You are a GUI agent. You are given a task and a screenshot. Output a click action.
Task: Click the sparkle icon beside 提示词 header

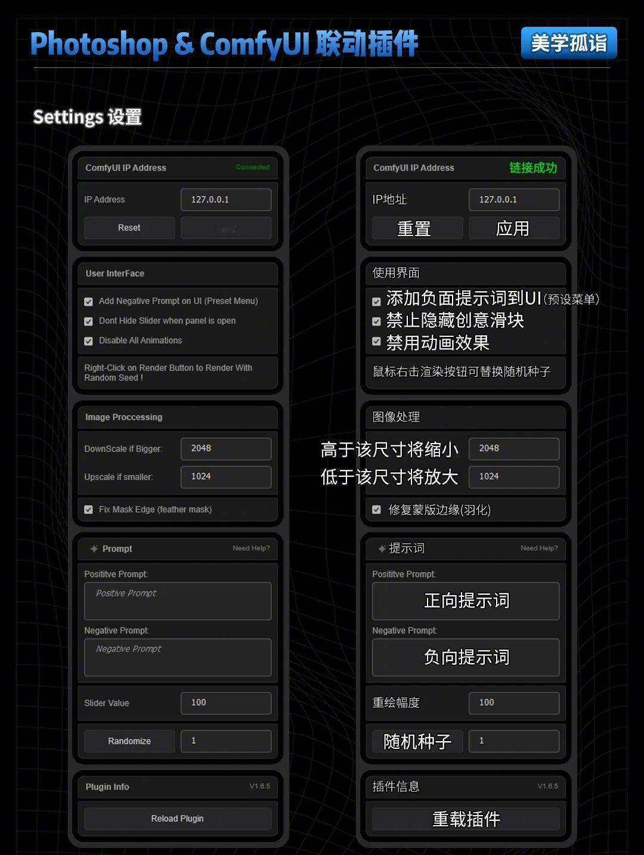(382, 549)
